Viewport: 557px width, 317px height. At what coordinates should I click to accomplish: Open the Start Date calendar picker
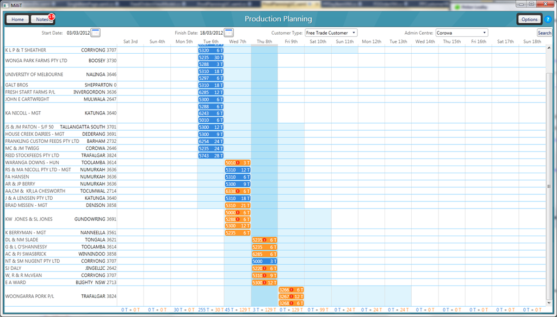coord(95,33)
